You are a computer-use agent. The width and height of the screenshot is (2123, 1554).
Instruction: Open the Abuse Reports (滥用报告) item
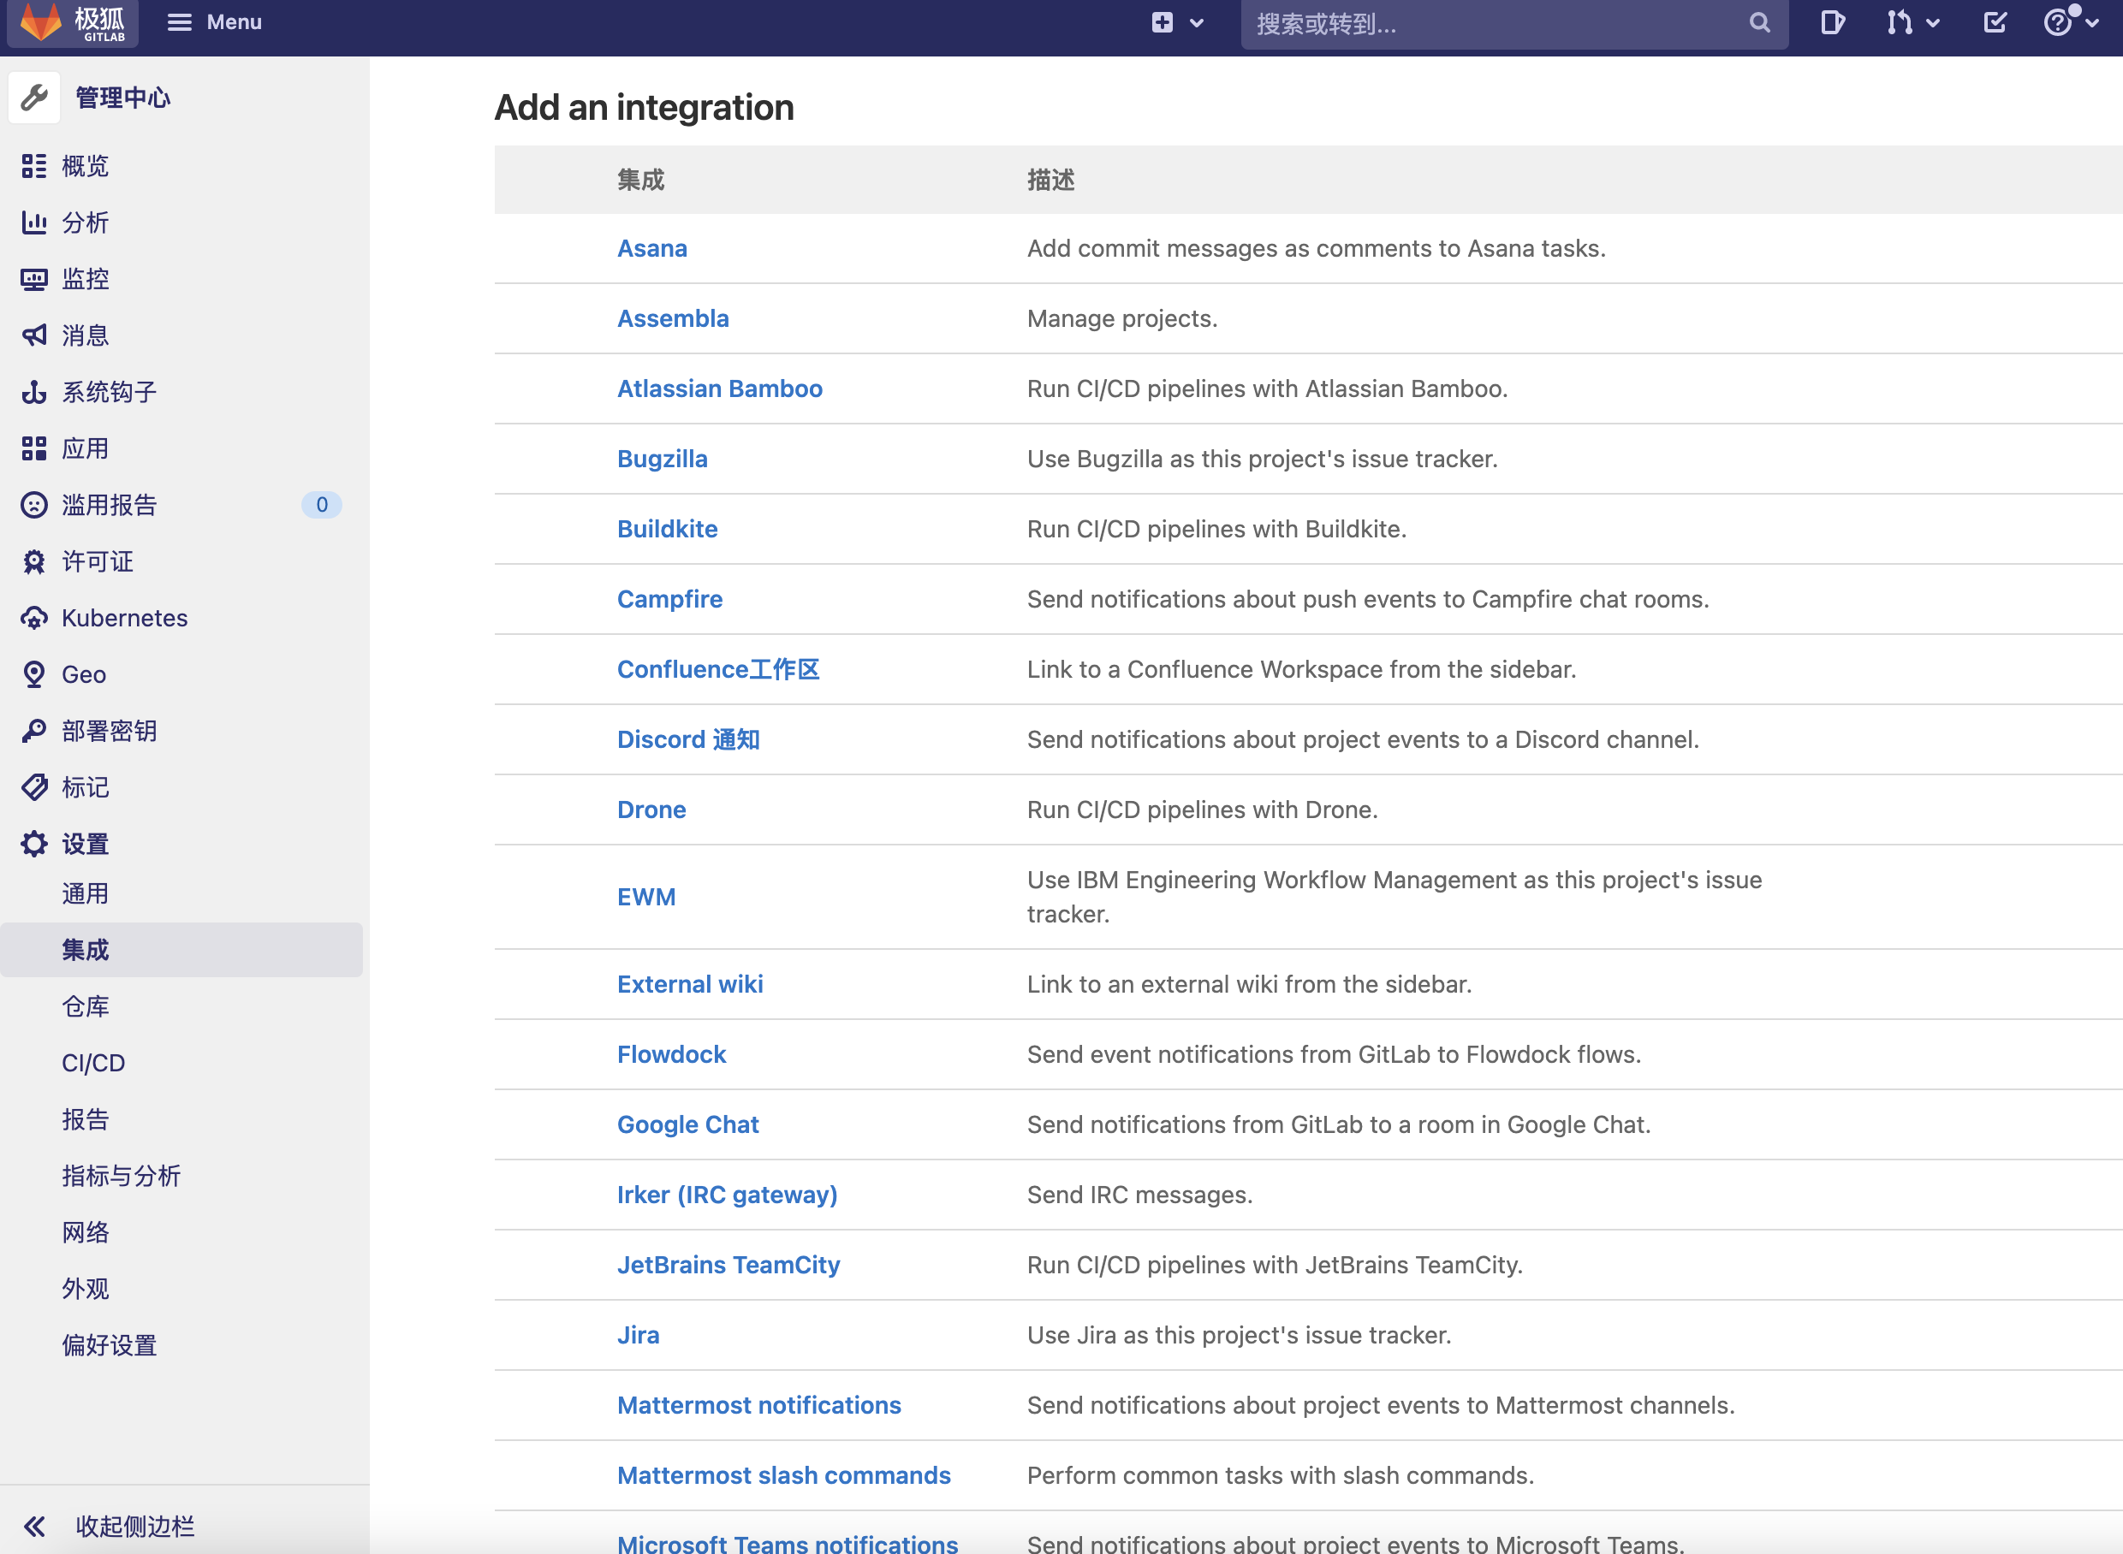click(108, 505)
